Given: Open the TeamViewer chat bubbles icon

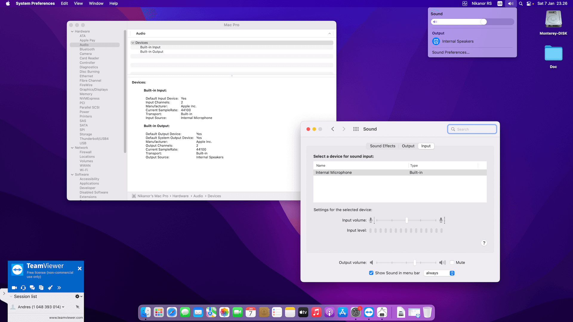Looking at the screenshot, I should pos(32,288).
